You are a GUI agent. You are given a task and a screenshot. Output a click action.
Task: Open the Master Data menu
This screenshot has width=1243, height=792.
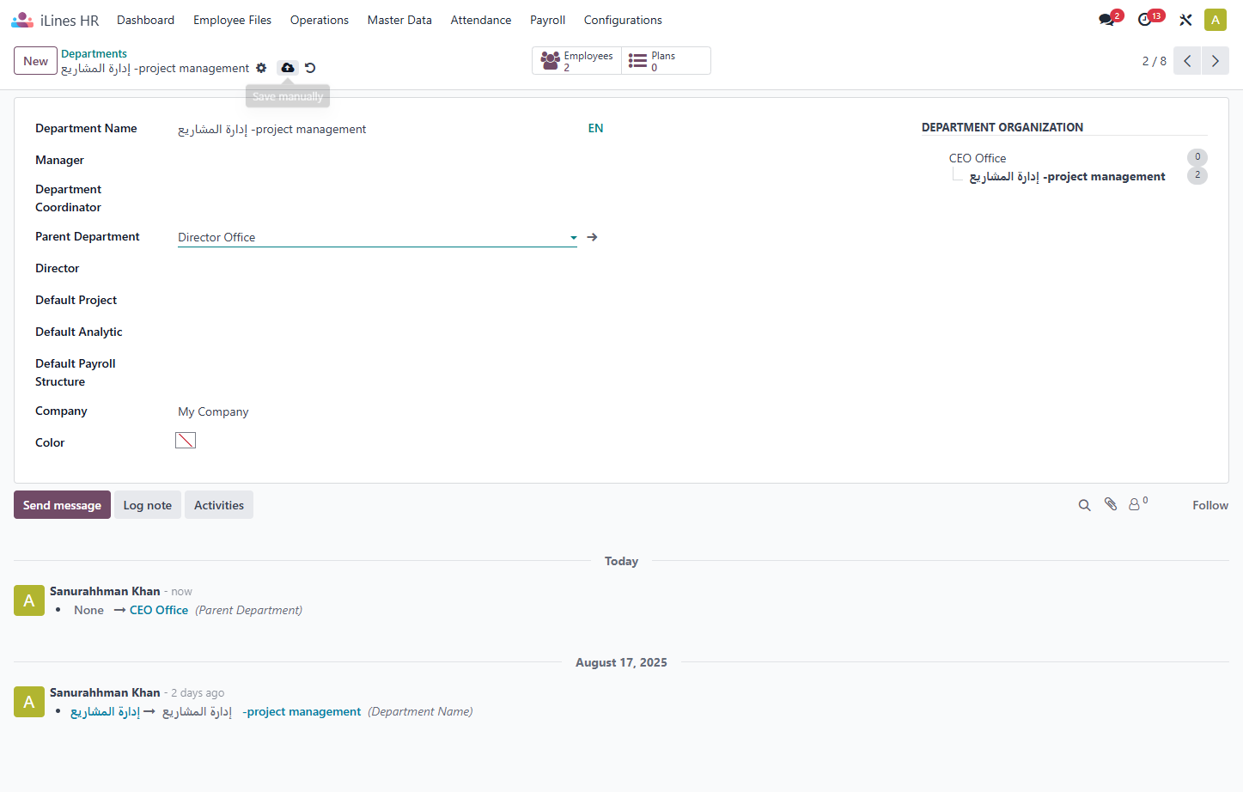[x=399, y=20]
